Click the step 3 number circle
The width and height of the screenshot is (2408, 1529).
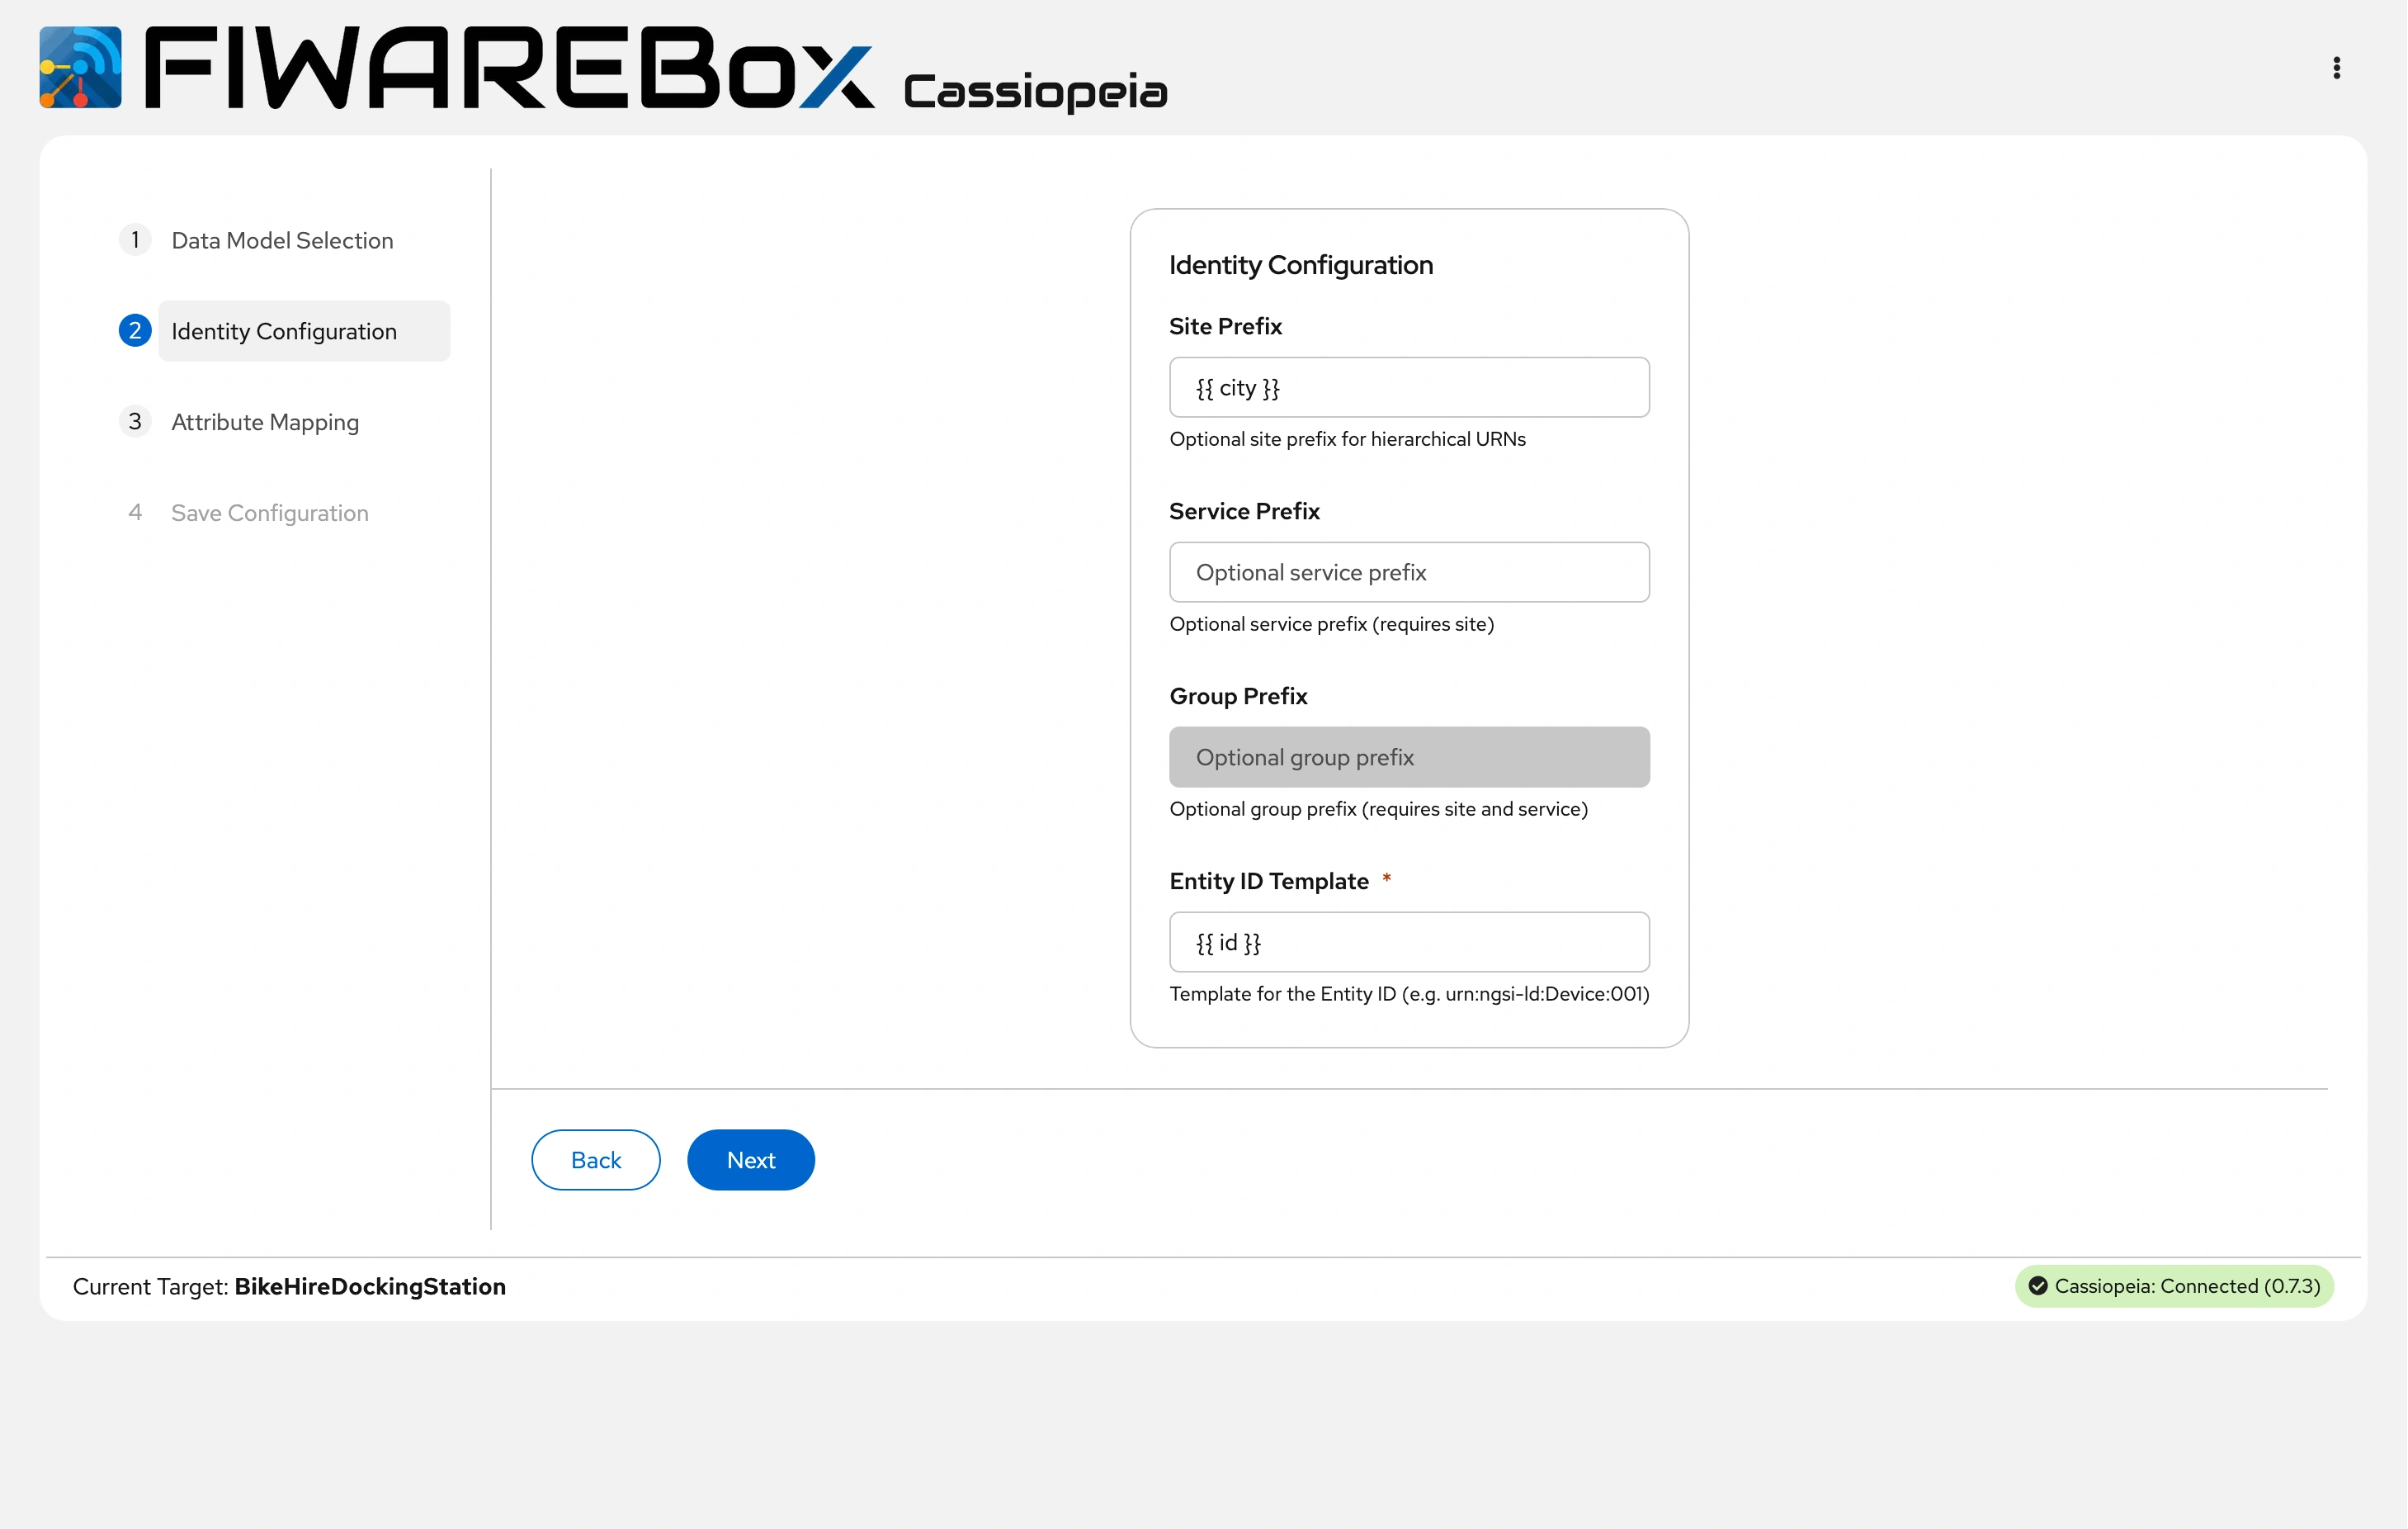135,421
